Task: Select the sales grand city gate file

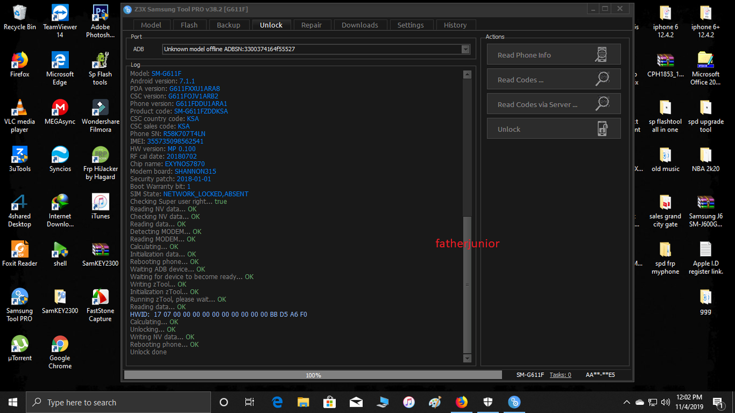Action: click(666, 211)
